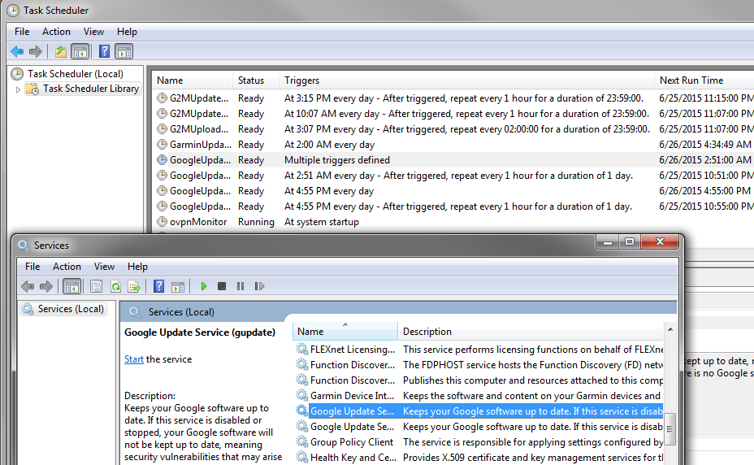The image size is (754, 465).
Task: Click Refresh icon in Services toolbar
Action: 115,286
